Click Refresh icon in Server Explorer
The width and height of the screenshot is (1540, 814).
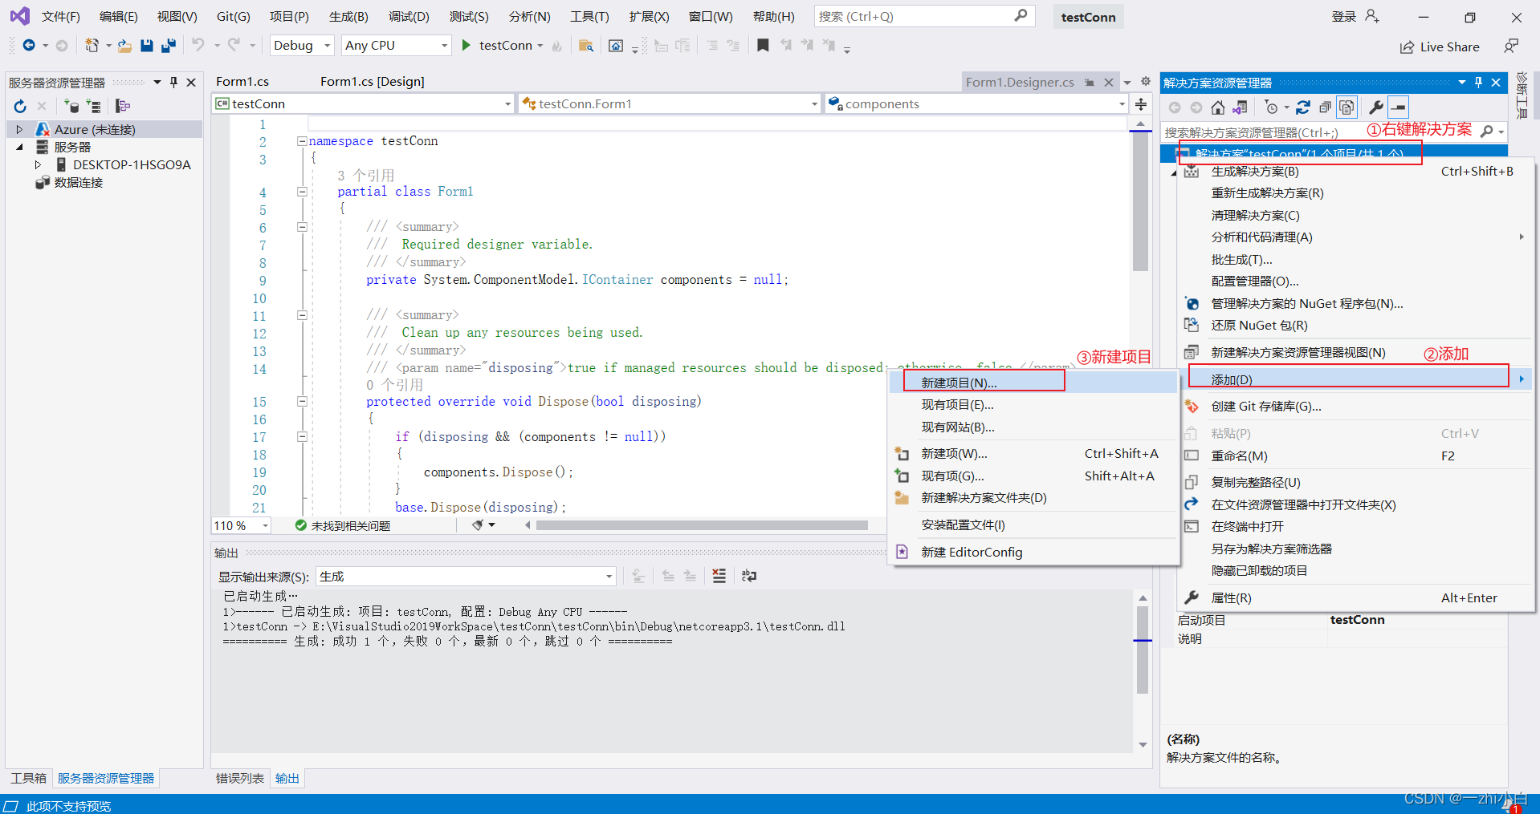(20, 106)
